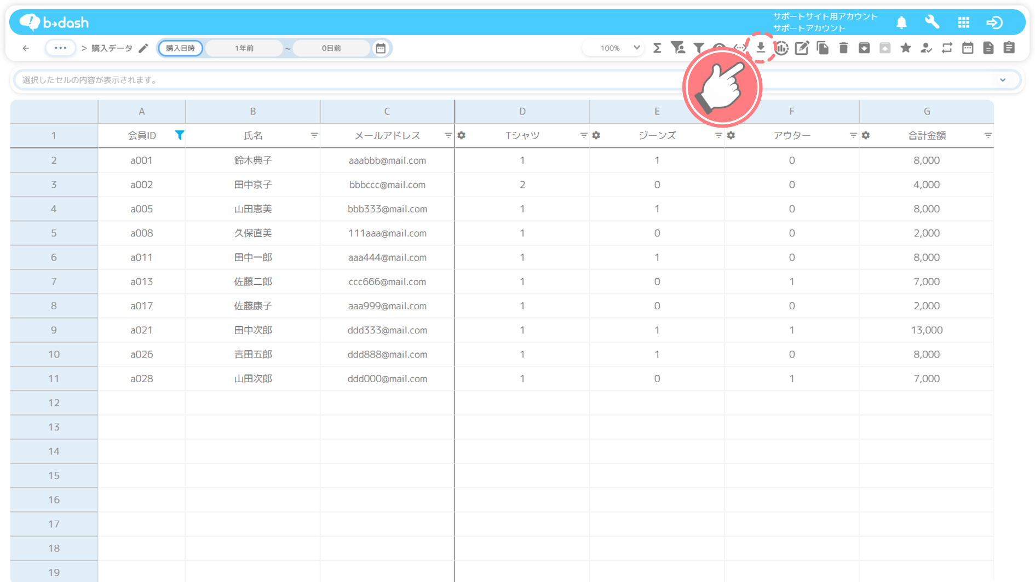Select cell a001
This screenshot has width=1035, height=582.
click(142, 160)
